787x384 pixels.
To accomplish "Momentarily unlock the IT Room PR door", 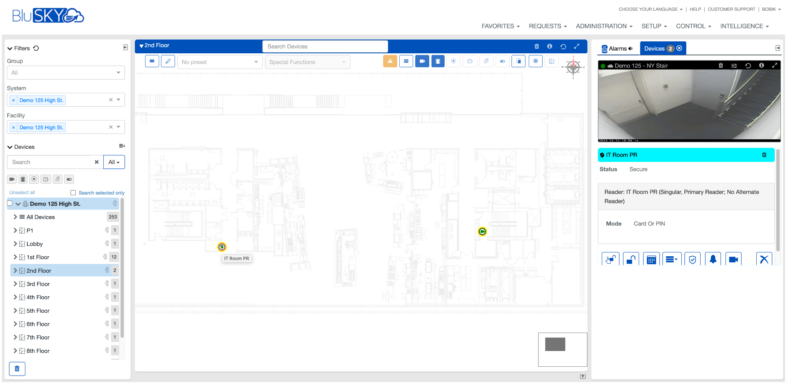I will (x=610, y=259).
